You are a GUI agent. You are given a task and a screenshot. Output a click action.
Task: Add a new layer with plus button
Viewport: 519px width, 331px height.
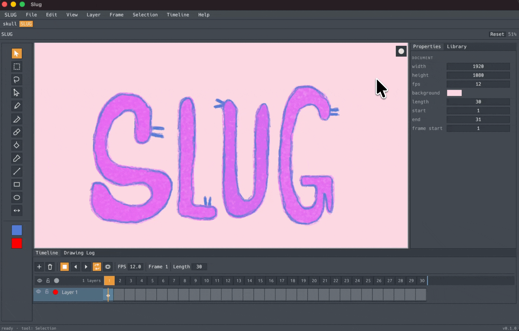(39, 267)
